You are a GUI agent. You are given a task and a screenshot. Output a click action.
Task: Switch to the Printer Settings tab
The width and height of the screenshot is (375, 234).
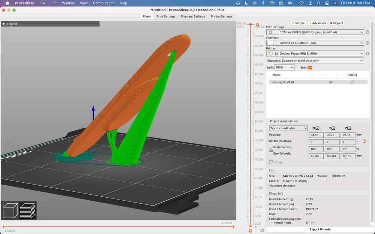pos(222,16)
